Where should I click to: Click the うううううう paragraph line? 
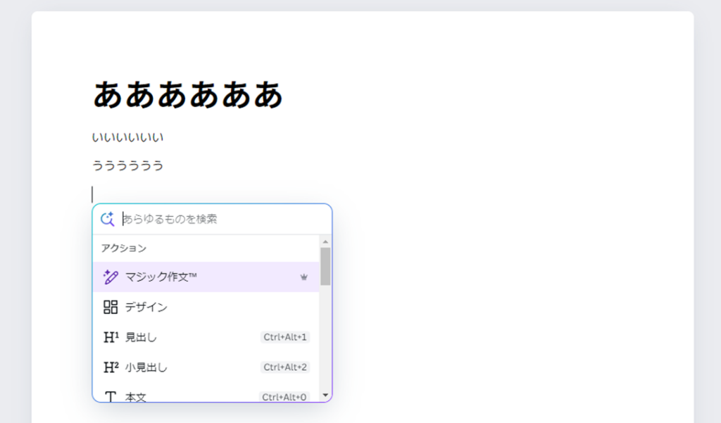click(x=127, y=165)
